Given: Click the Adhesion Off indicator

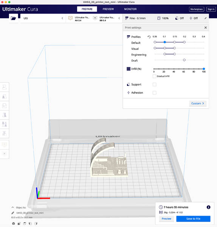Looking at the screenshot, I should (194, 18).
